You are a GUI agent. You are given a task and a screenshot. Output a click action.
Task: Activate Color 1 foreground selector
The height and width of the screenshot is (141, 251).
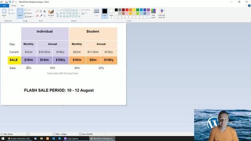pyautogui.click(x=105, y=13)
